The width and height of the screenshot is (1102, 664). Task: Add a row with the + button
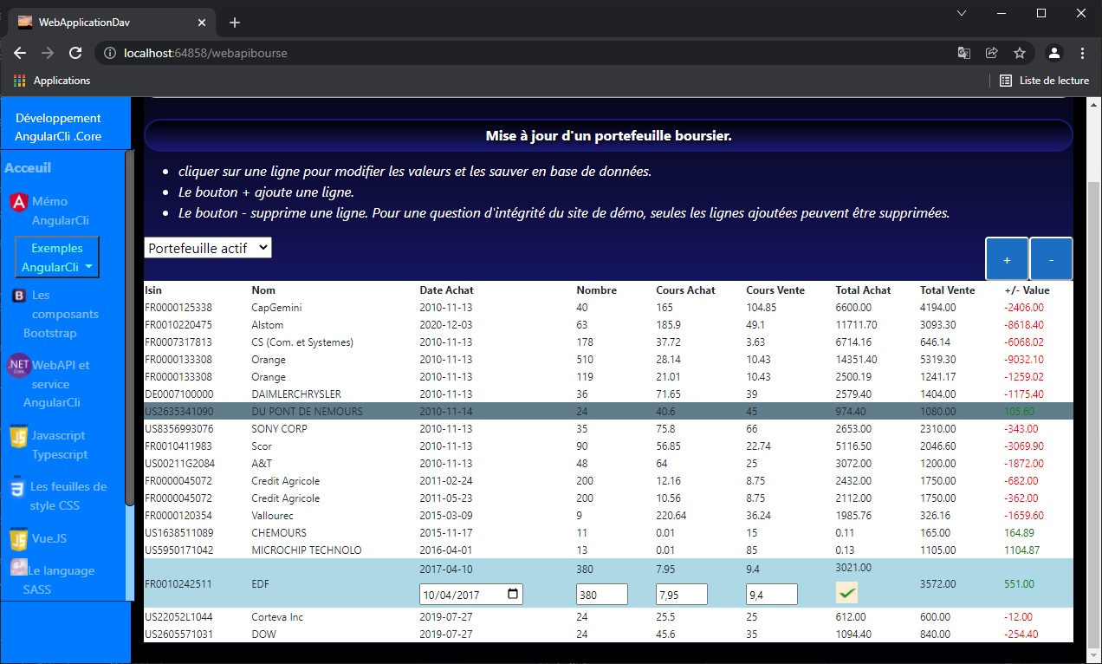[x=1007, y=259]
